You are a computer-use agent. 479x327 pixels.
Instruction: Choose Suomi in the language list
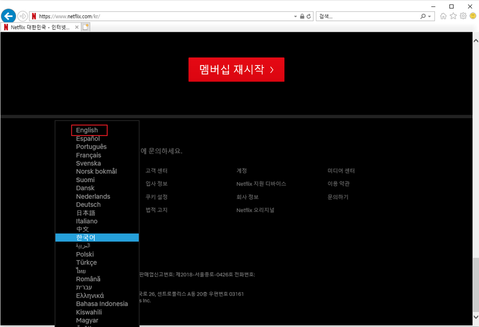pos(85,180)
